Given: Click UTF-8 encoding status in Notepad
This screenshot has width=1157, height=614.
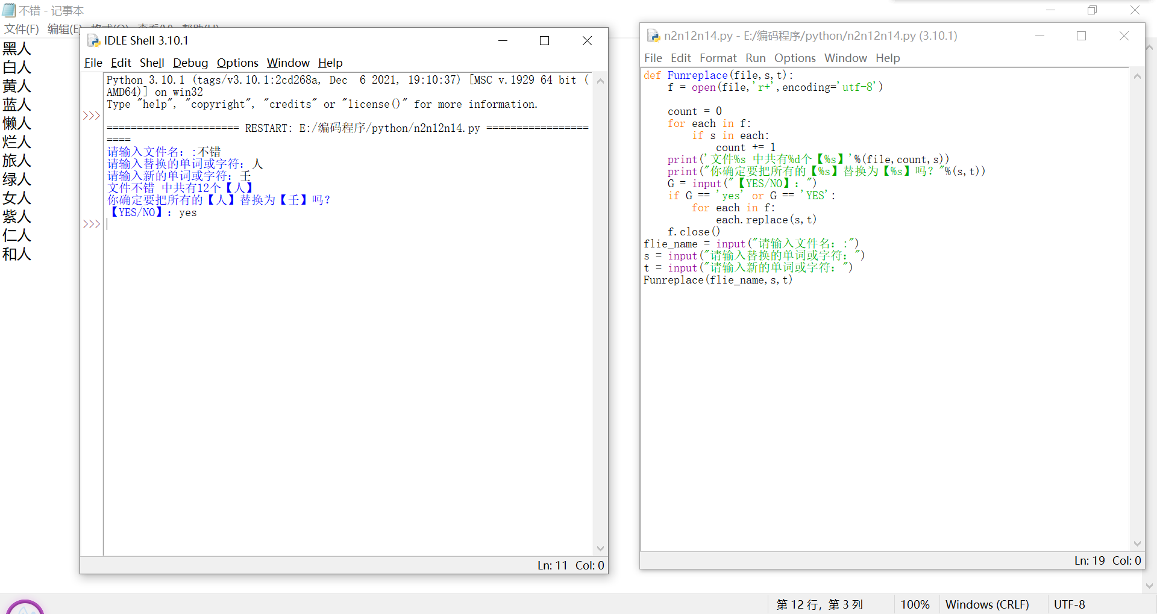Looking at the screenshot, I should tap(1070, 604).
